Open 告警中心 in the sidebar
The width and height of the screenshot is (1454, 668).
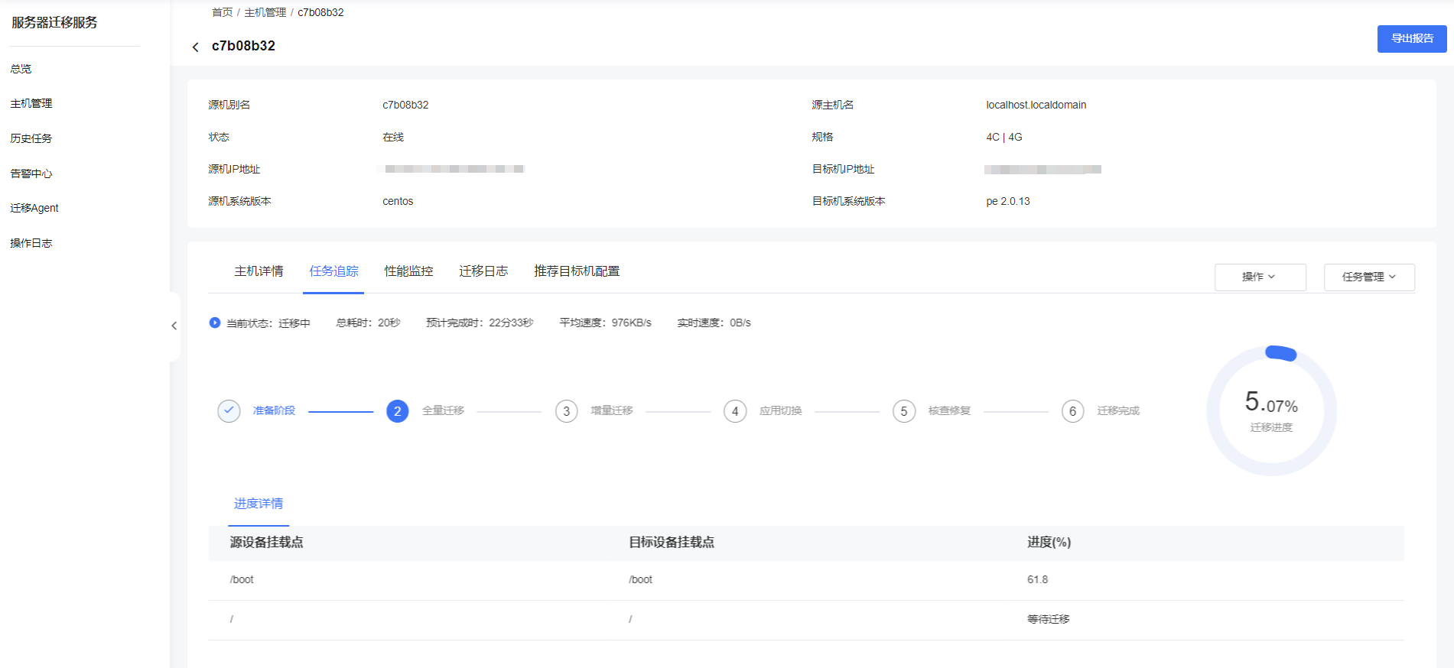(31, 173)
